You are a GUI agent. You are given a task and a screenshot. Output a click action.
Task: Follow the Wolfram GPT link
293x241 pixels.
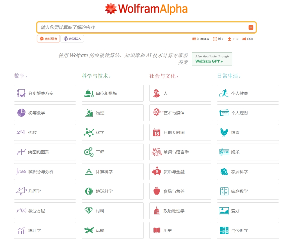tap(209, 61)
